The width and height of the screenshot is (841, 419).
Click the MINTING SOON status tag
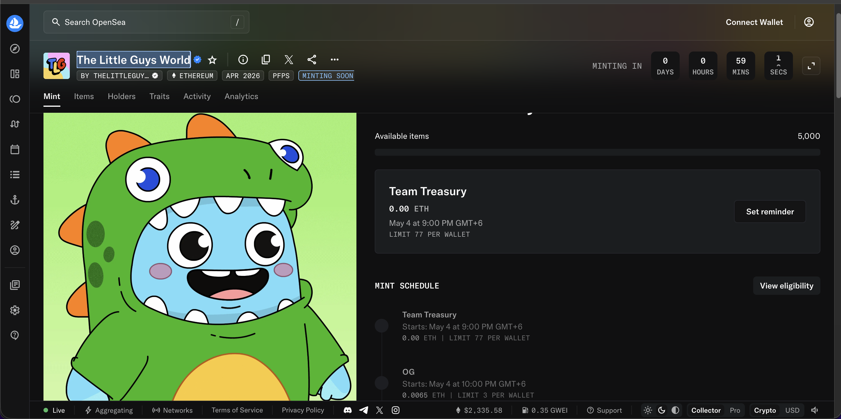click(x=326, y=76)
